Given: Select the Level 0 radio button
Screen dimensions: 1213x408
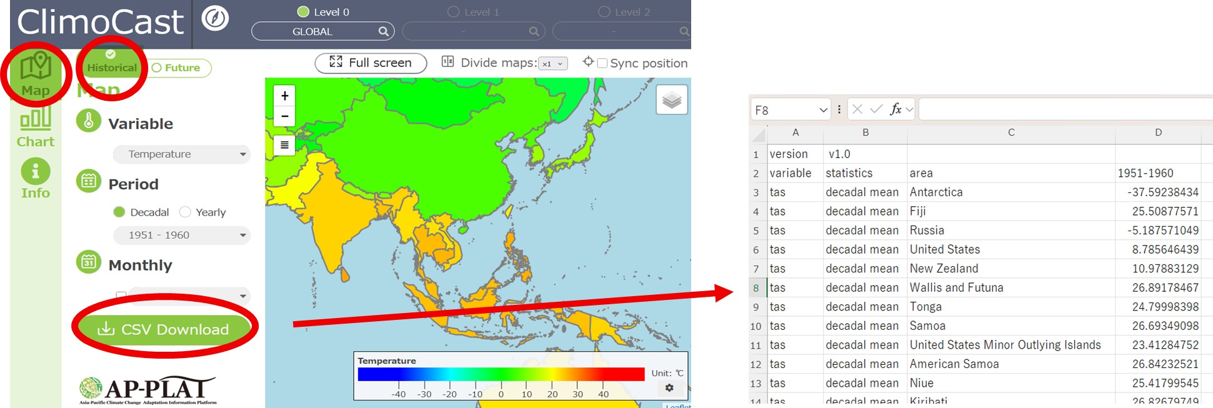Looking at the screenshot, I should [x=303, y=12].
